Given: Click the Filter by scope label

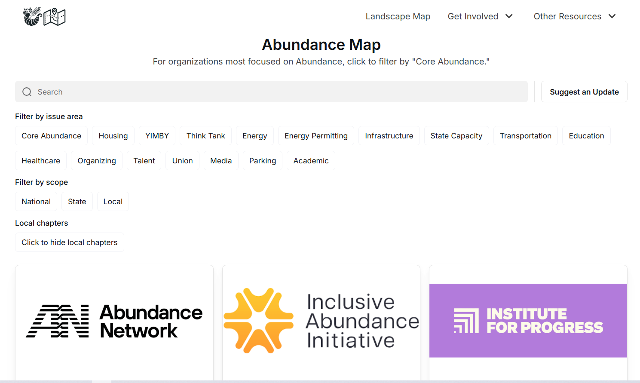Looking at the screenshot, I should coord(42,182).
